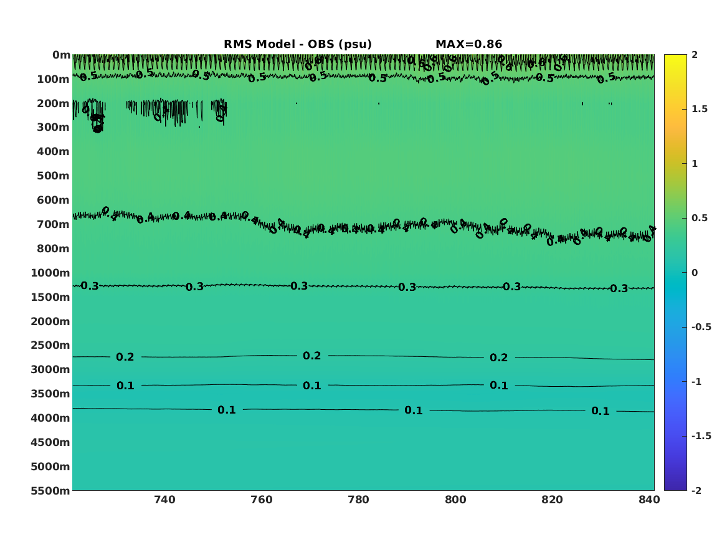This screenshot has height=545, width=727.
Task: Click the colorbar tick label '-2'
Action: point(696,490)
